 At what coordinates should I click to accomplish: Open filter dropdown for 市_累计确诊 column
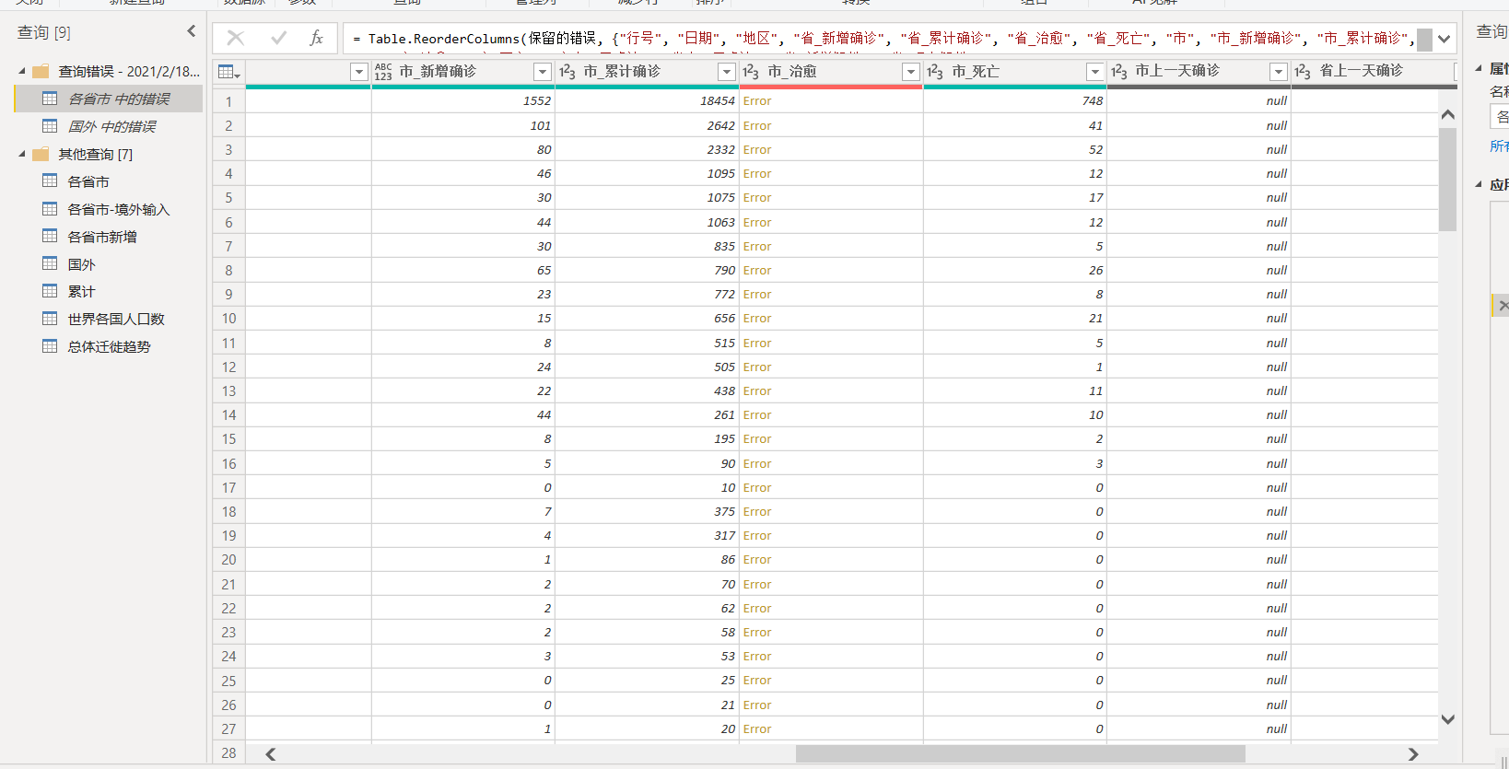(726, 72)
